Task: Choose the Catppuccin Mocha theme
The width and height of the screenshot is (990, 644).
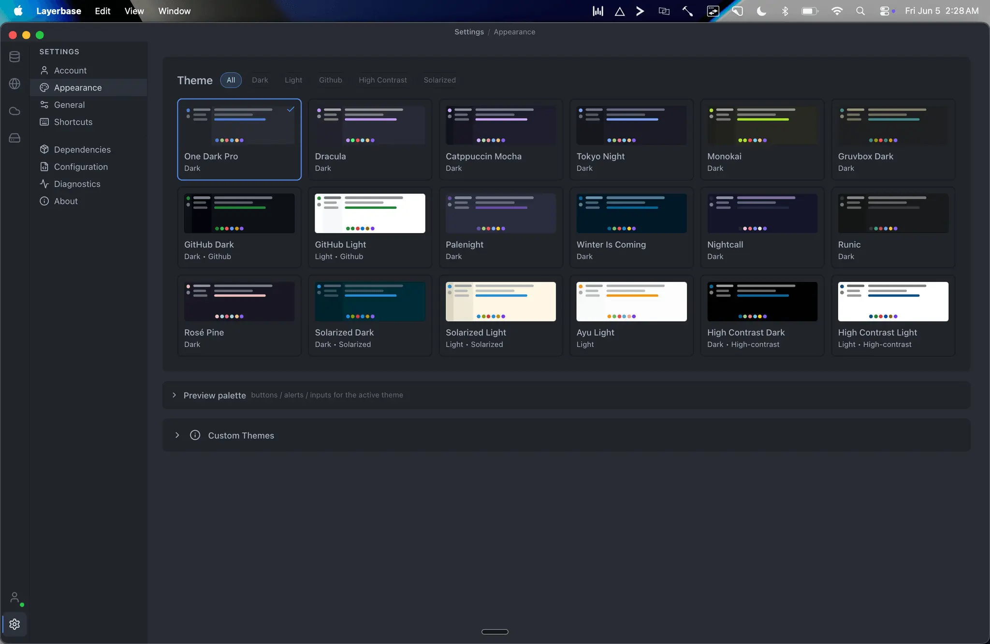Action: (x=501, y=140)
